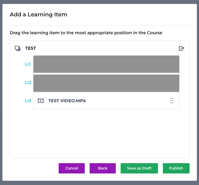Click the stacked course icon beside TEST

(18, 49)
